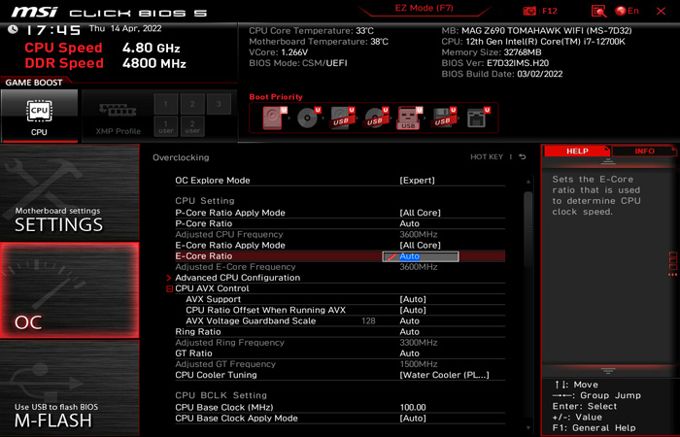Expand Advanced CPU Configuration submenu
680x437 pixels.
[237, 278]
